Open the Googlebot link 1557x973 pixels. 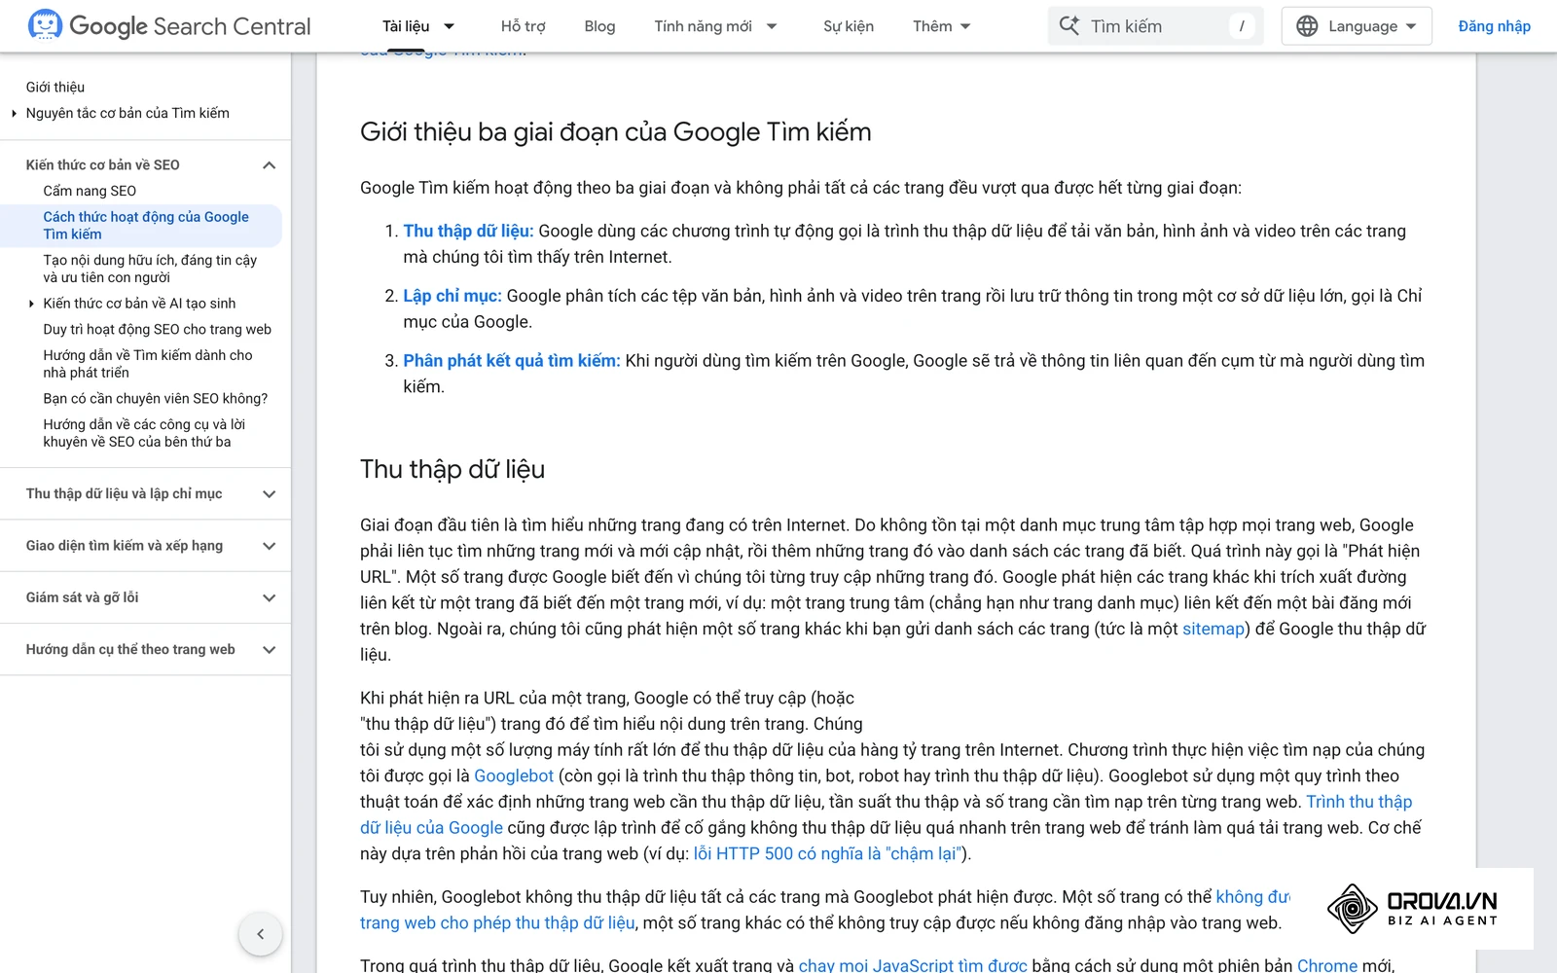(x=514, y=775)
